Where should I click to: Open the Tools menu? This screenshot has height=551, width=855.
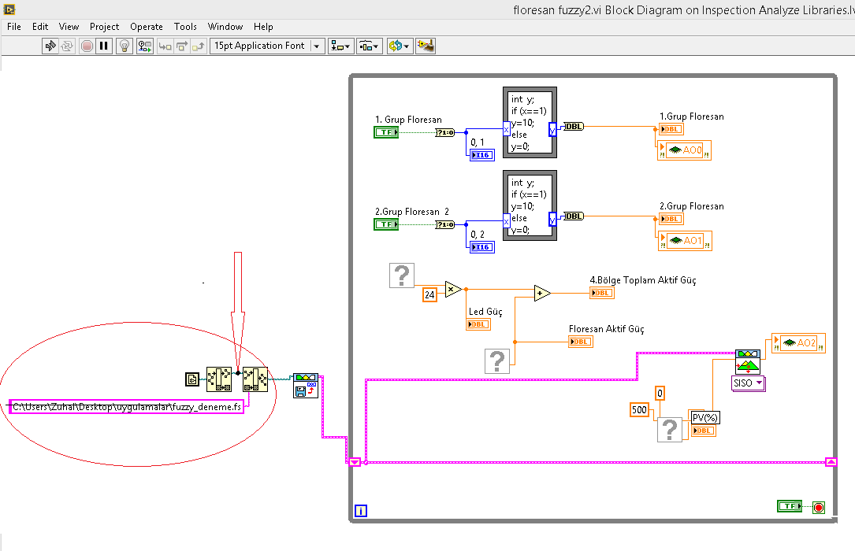click(185, 27)
